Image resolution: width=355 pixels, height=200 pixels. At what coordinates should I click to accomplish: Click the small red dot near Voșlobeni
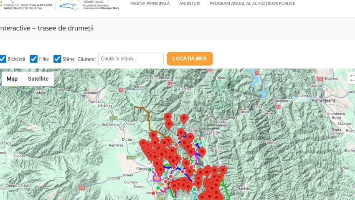click(x=153, y=193)
